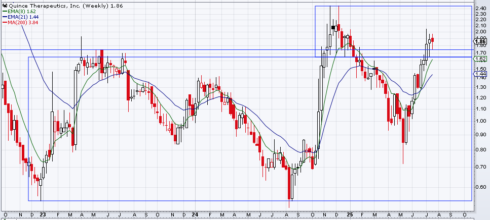Click the 2.30 price axis label
This screenshot has height=220, width=490.
481,14
